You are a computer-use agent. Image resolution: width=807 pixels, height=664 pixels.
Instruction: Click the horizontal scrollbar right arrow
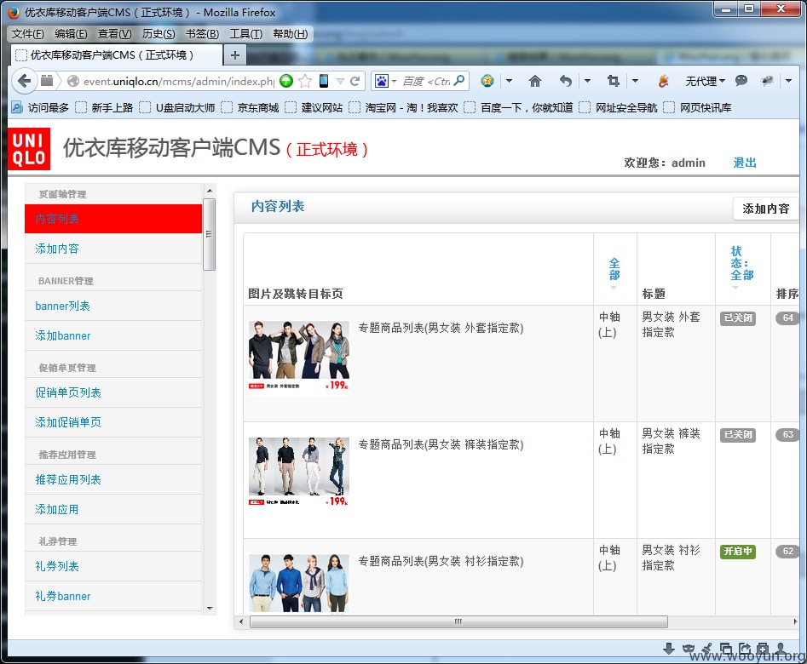coord(795,621)
